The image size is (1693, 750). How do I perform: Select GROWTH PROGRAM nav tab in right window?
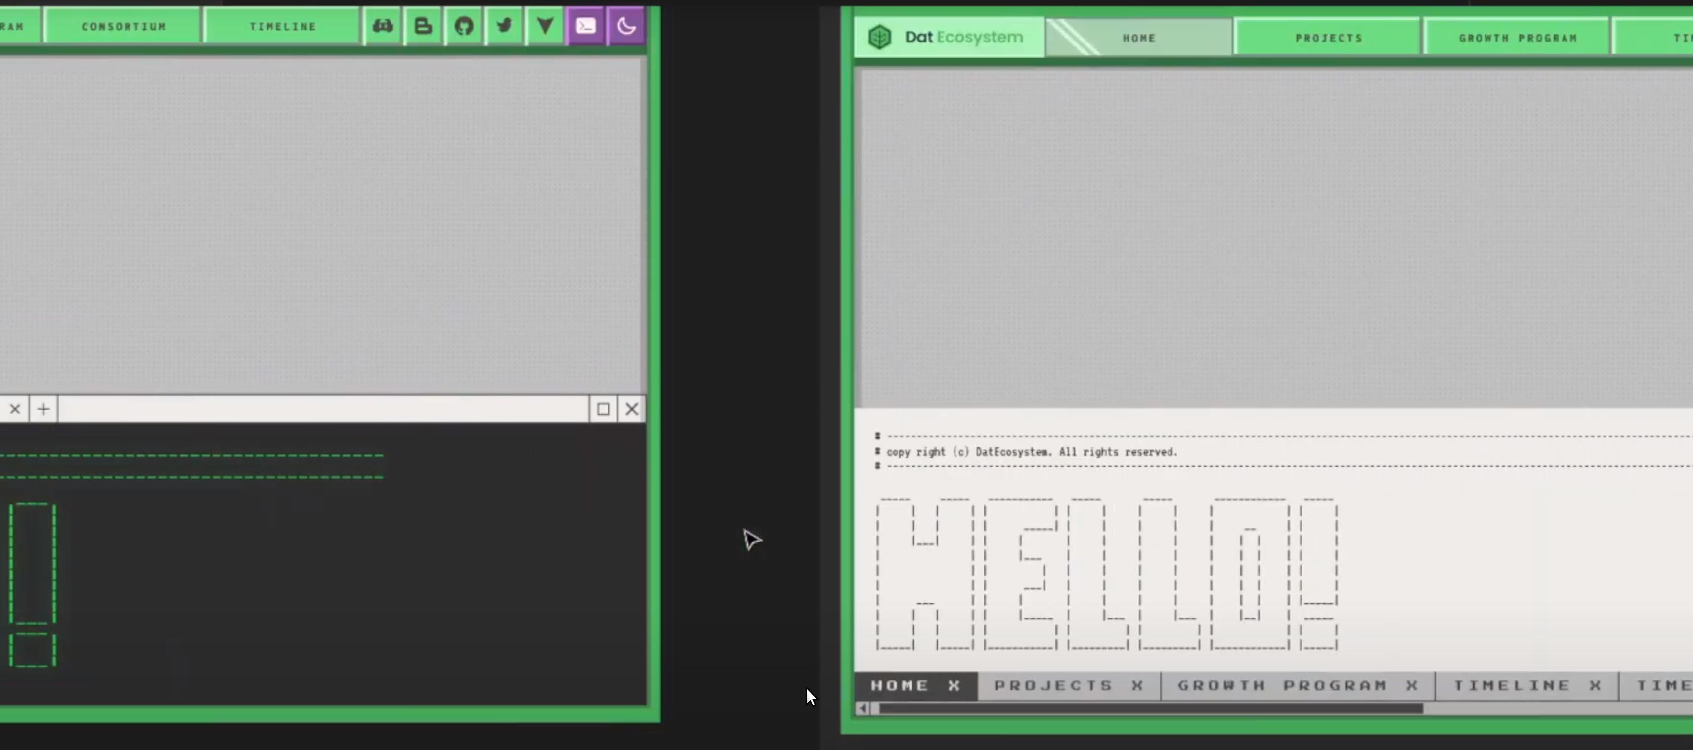point(1518,38)
